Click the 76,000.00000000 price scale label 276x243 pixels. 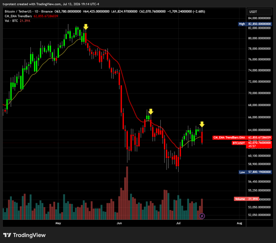[259, 59]
